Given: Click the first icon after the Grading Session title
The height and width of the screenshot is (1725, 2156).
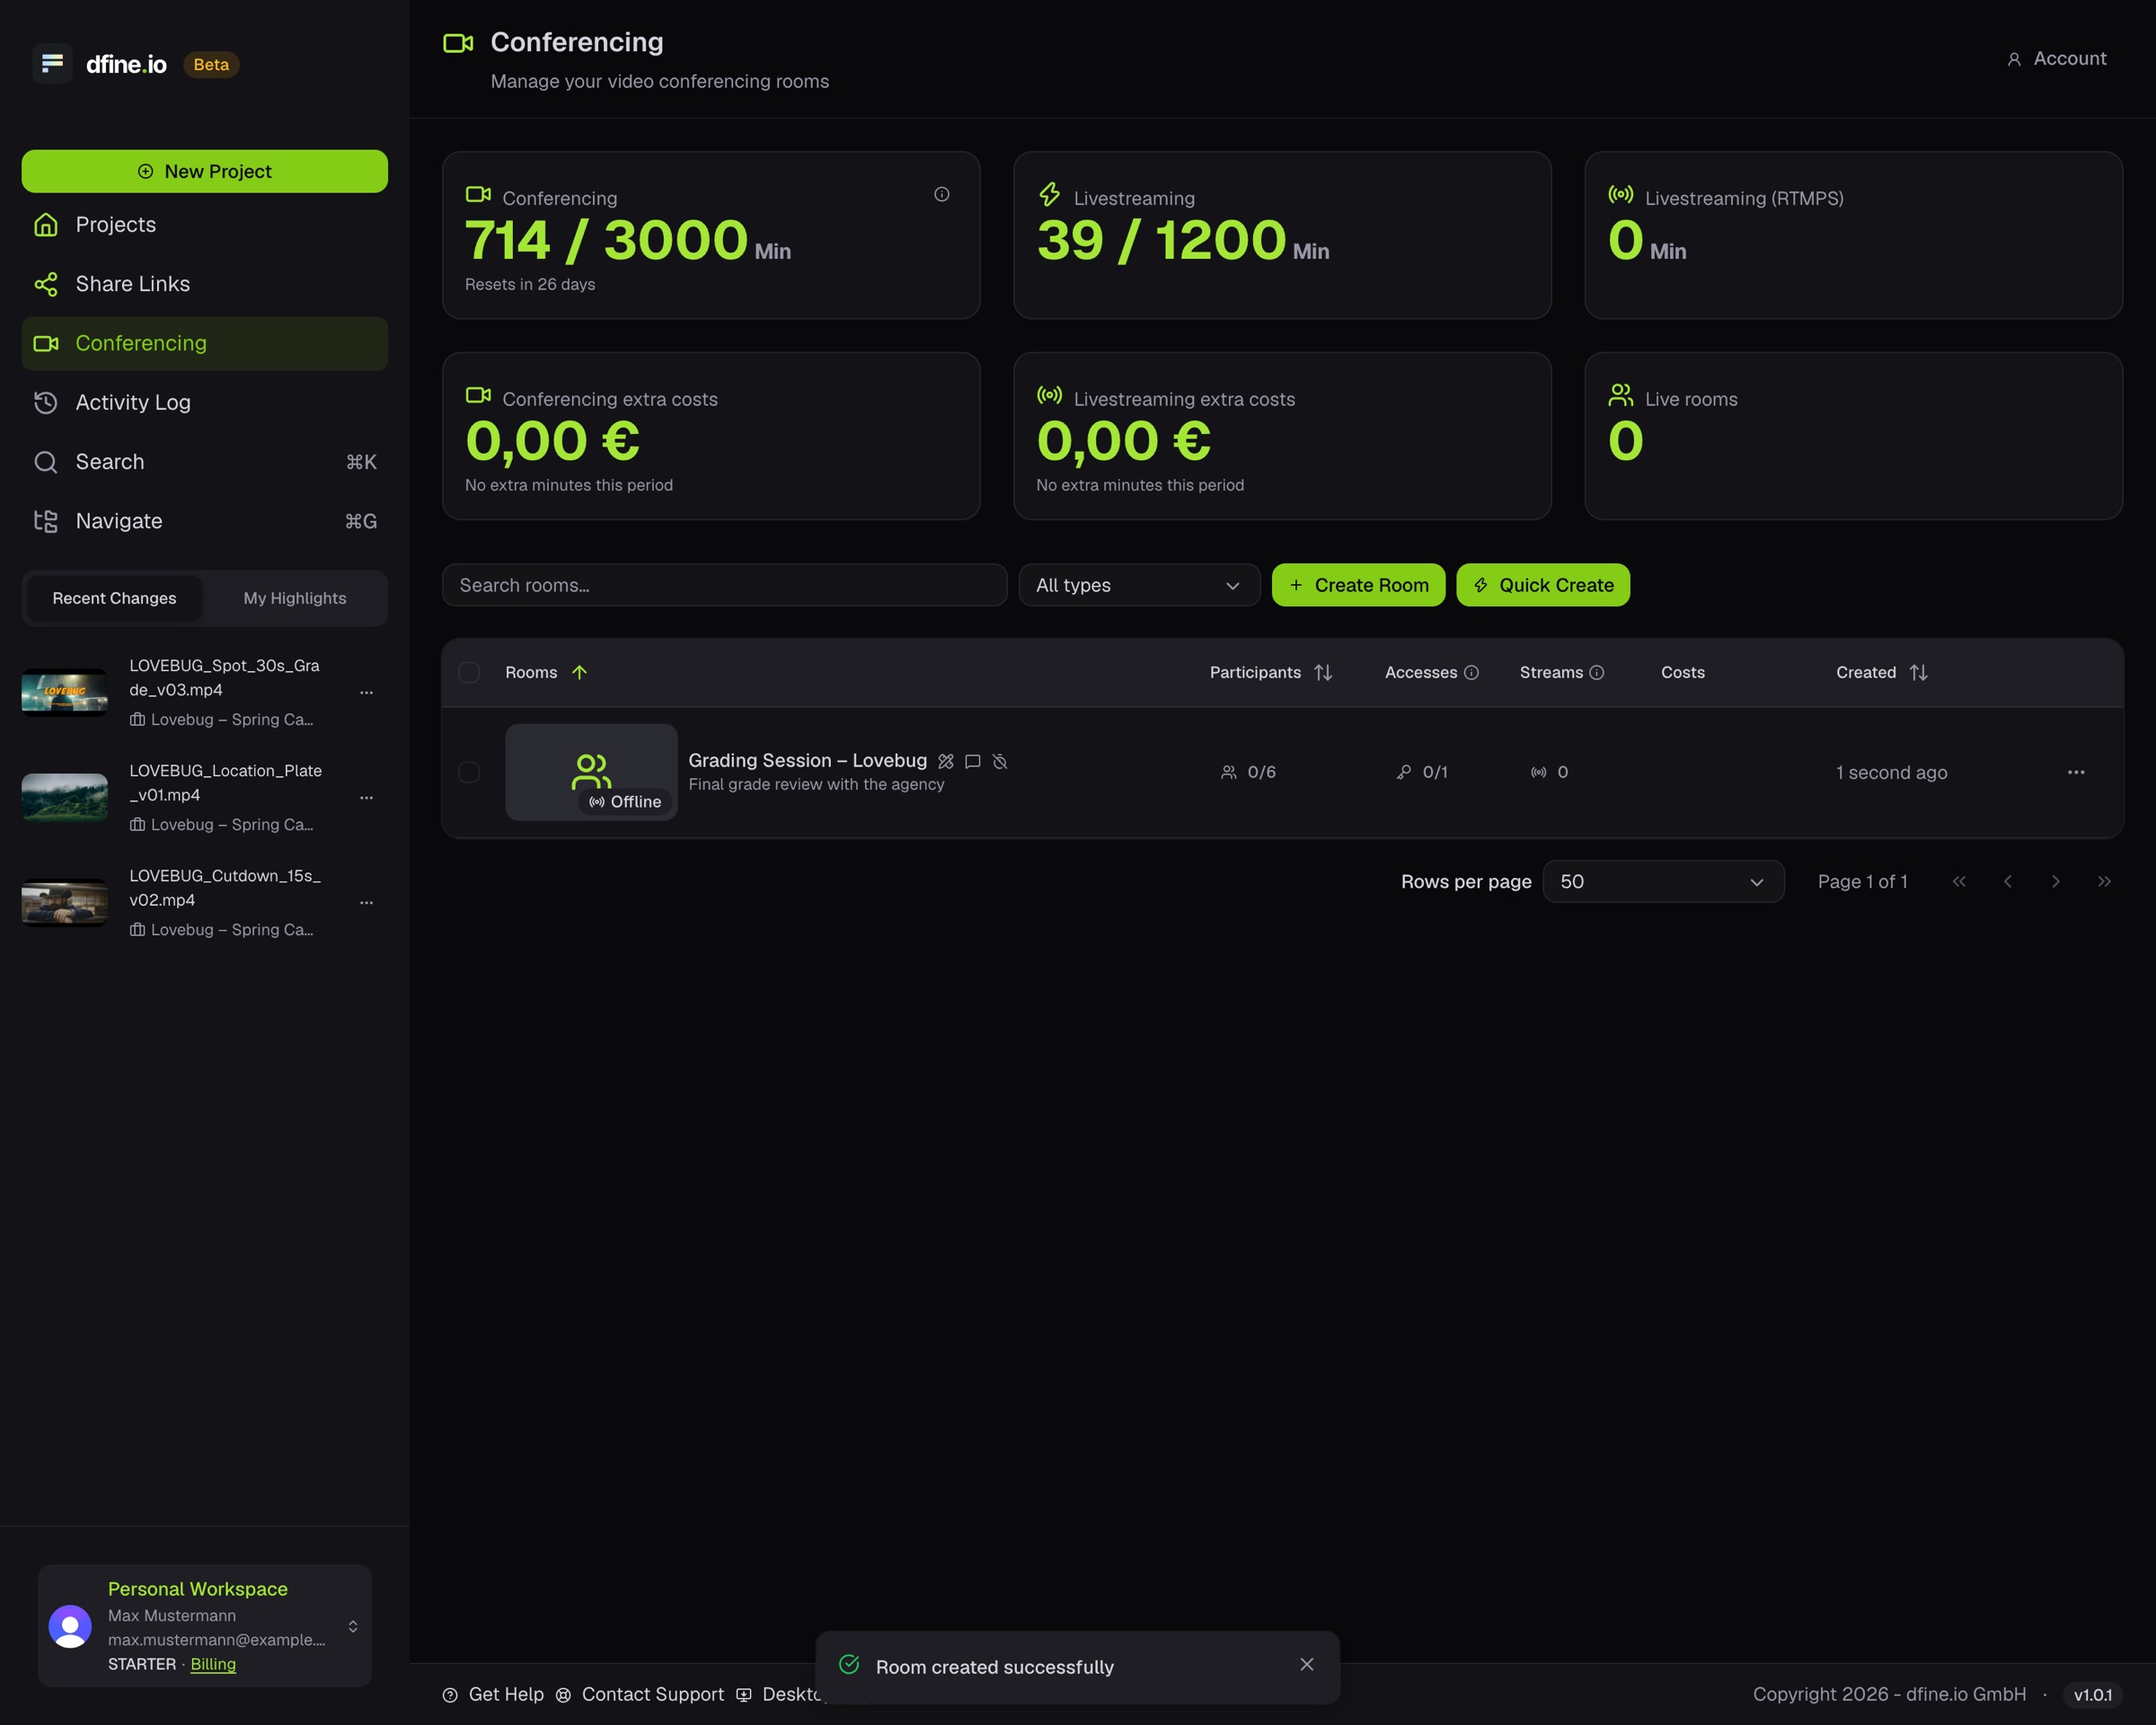Looking at the screenshot, I should pyautogui.click(x=946, y=762).
